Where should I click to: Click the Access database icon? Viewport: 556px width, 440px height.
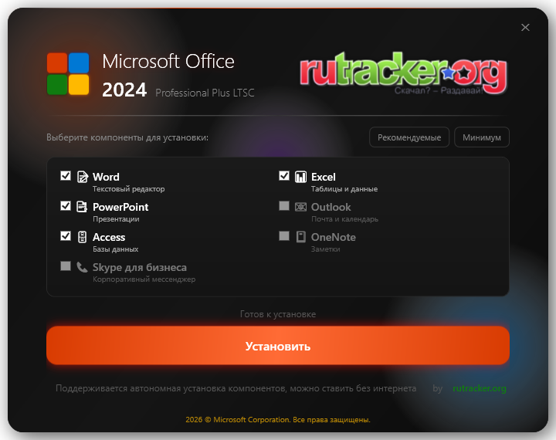point(83,237)
